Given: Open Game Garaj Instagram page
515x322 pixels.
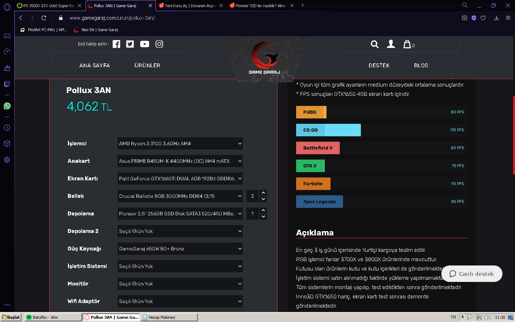Looking at the screenshot, I should [x=160, y=44].
